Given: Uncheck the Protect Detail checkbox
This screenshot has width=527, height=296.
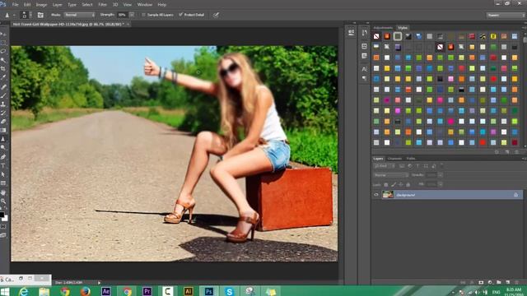Looking at the screenshot, I should [181, 15].
